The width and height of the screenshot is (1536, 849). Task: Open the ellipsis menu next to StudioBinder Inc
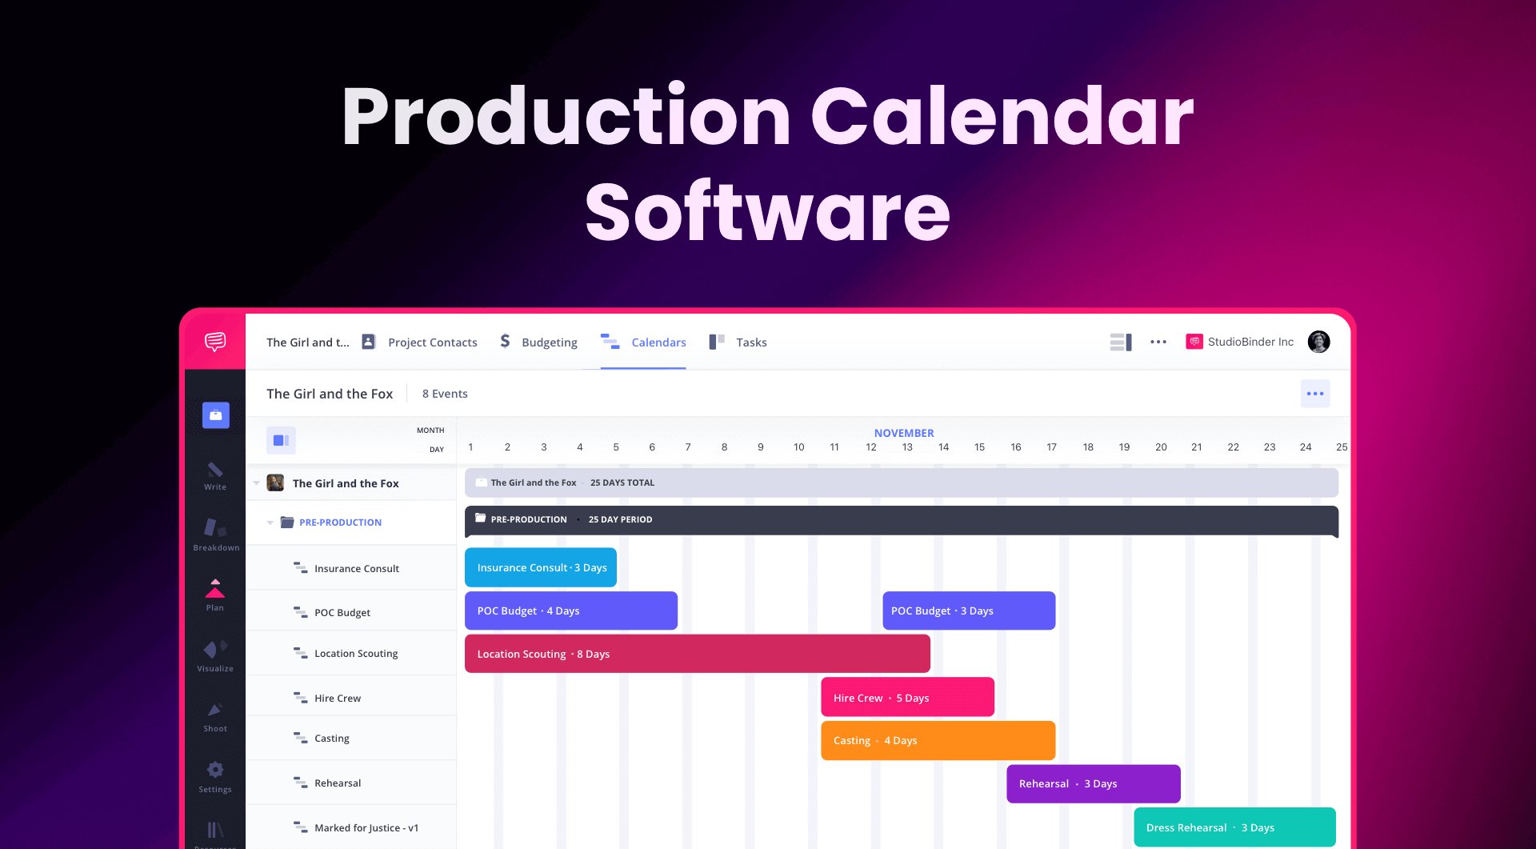1158,342
